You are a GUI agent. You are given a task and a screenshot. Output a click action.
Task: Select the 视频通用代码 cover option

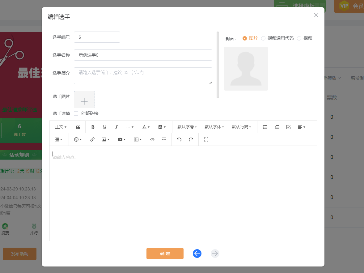click(x=263, y=38)
